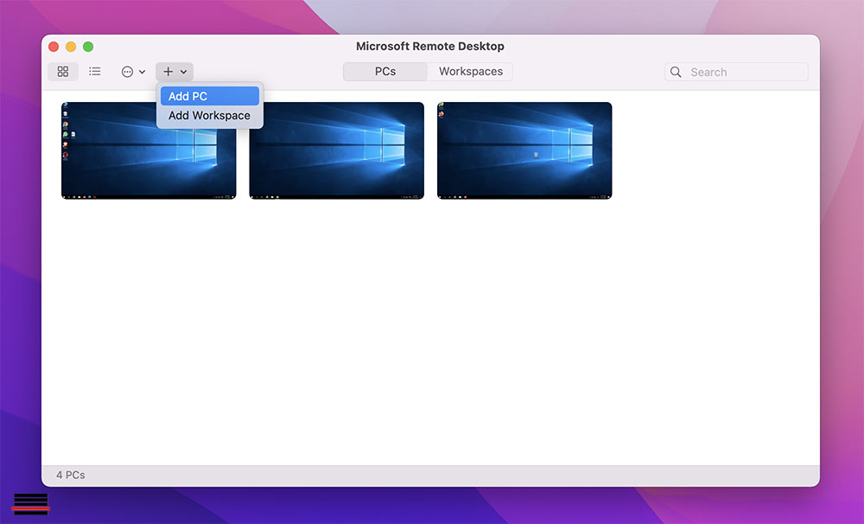Open the ellipsis actions menu
Viewport: 864px width, 524px height.
click(x=133, y=72)
